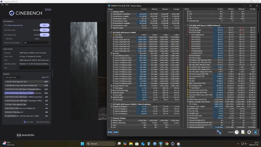Screen dimensions: 261x147
Task: Open Outlook from the taskbar
Action: [x=143, y=144]
